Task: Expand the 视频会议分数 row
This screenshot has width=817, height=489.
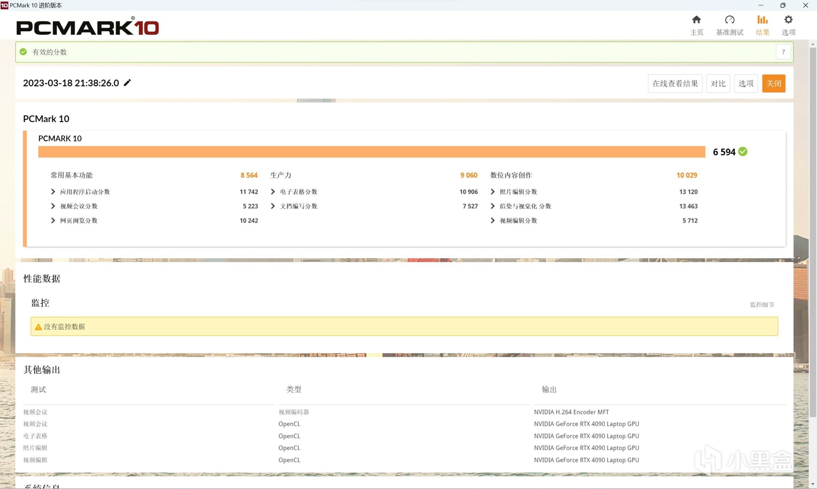Action: click(53, 206)
